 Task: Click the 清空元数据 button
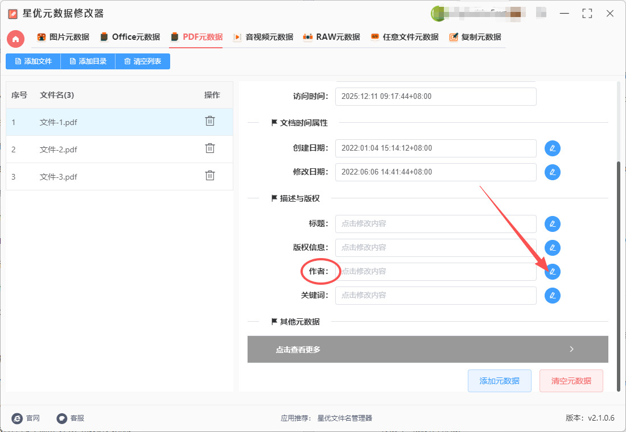tap(571, 381)
